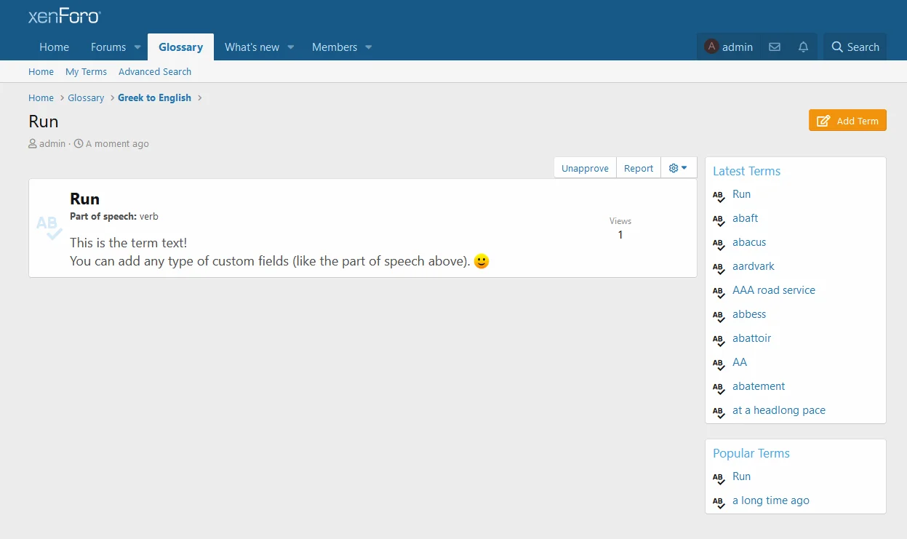Open the Latest Terms heading link
This screenshot has width=907, height=539.
(x=746, y=171)
